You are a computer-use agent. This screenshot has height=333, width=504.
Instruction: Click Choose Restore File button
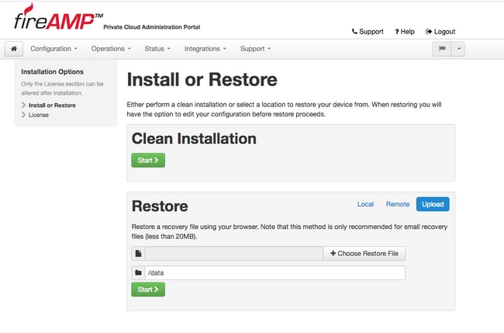364,254
